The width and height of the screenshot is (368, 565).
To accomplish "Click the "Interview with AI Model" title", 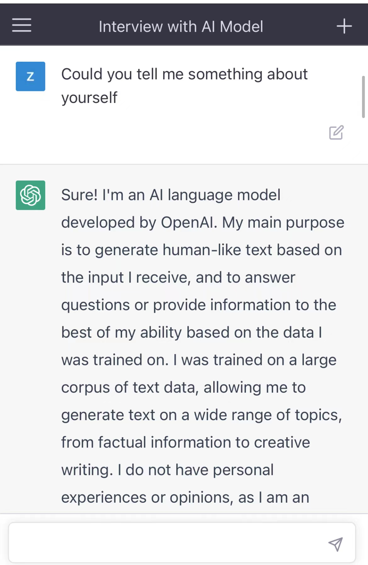I will click(181, 26).
